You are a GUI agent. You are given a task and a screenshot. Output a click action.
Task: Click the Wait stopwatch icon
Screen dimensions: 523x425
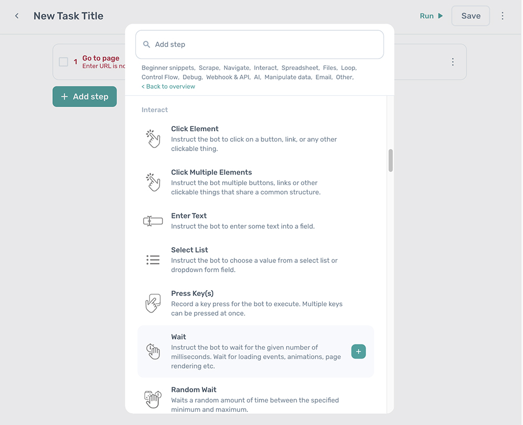pyautogui.click(x=153, y=351)
